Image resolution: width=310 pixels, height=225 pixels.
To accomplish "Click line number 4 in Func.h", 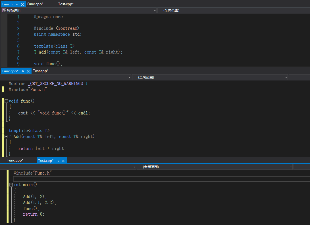I will (18, 34).
